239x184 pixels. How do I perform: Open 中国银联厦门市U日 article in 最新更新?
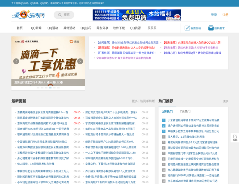pyautogui.click(x=42, y=142)
